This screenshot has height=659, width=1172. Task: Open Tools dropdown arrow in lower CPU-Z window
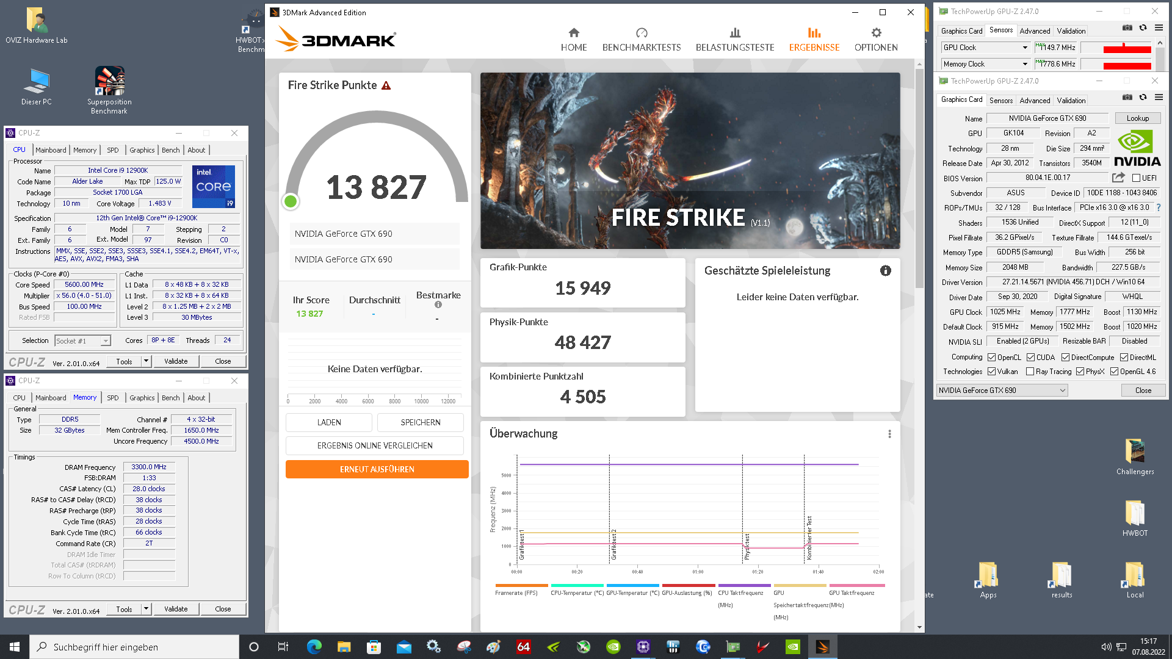pos(146,609)
